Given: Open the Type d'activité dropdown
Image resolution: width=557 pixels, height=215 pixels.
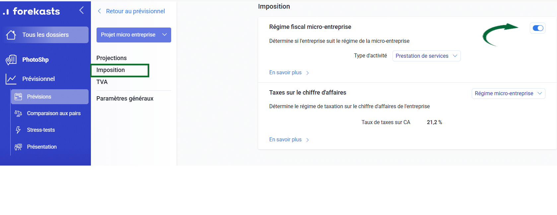Looking at the screenshot, I should (426, 56).
